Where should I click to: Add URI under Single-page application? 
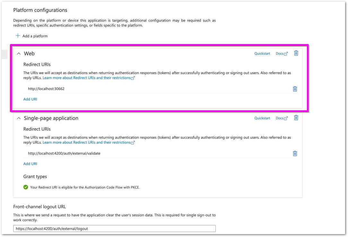30,164
